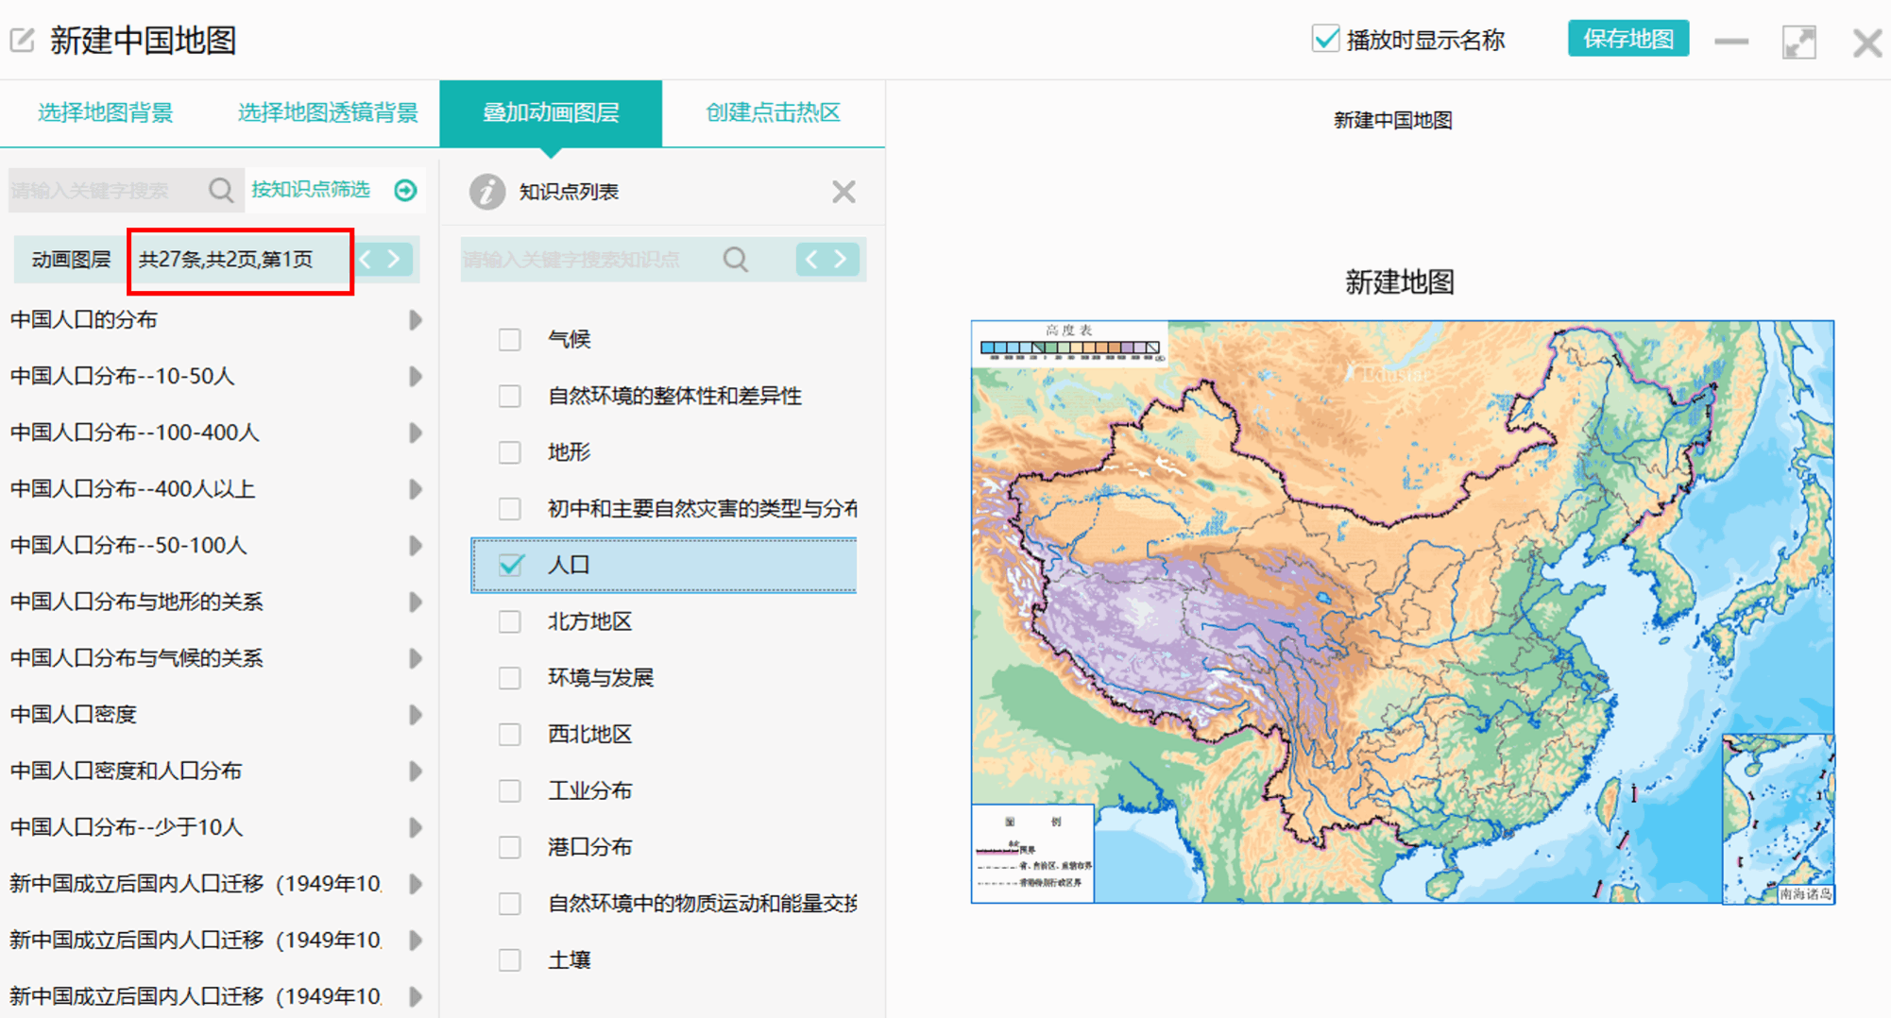Viewport: 1891px width, 1018px height.
Task: Go to previous page of animation layers
Action: [x=367, y=259]
